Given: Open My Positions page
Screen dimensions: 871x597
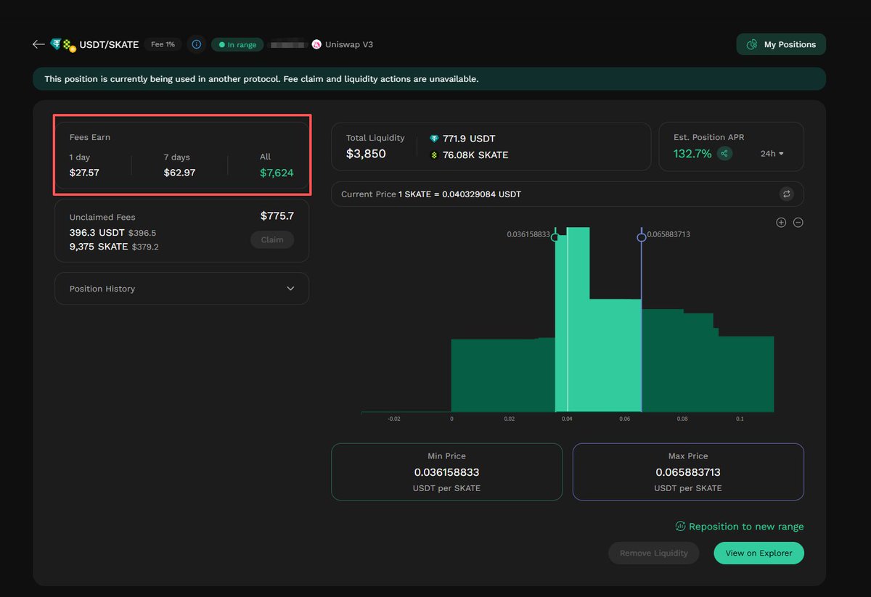Looking at the screenshot, I should (x=781, y=44).
